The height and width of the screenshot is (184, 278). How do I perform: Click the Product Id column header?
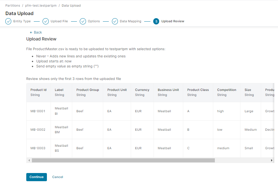tap(38, 90)
